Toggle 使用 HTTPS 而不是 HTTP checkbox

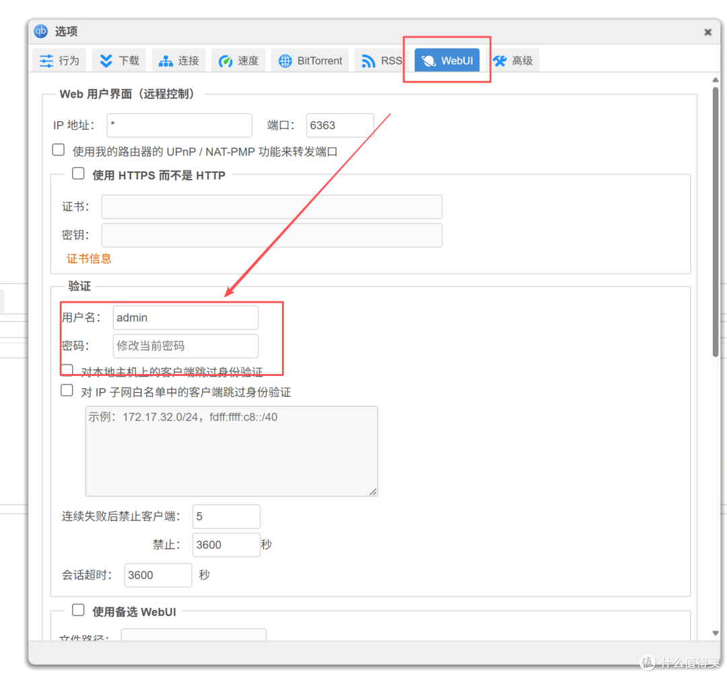78,174
